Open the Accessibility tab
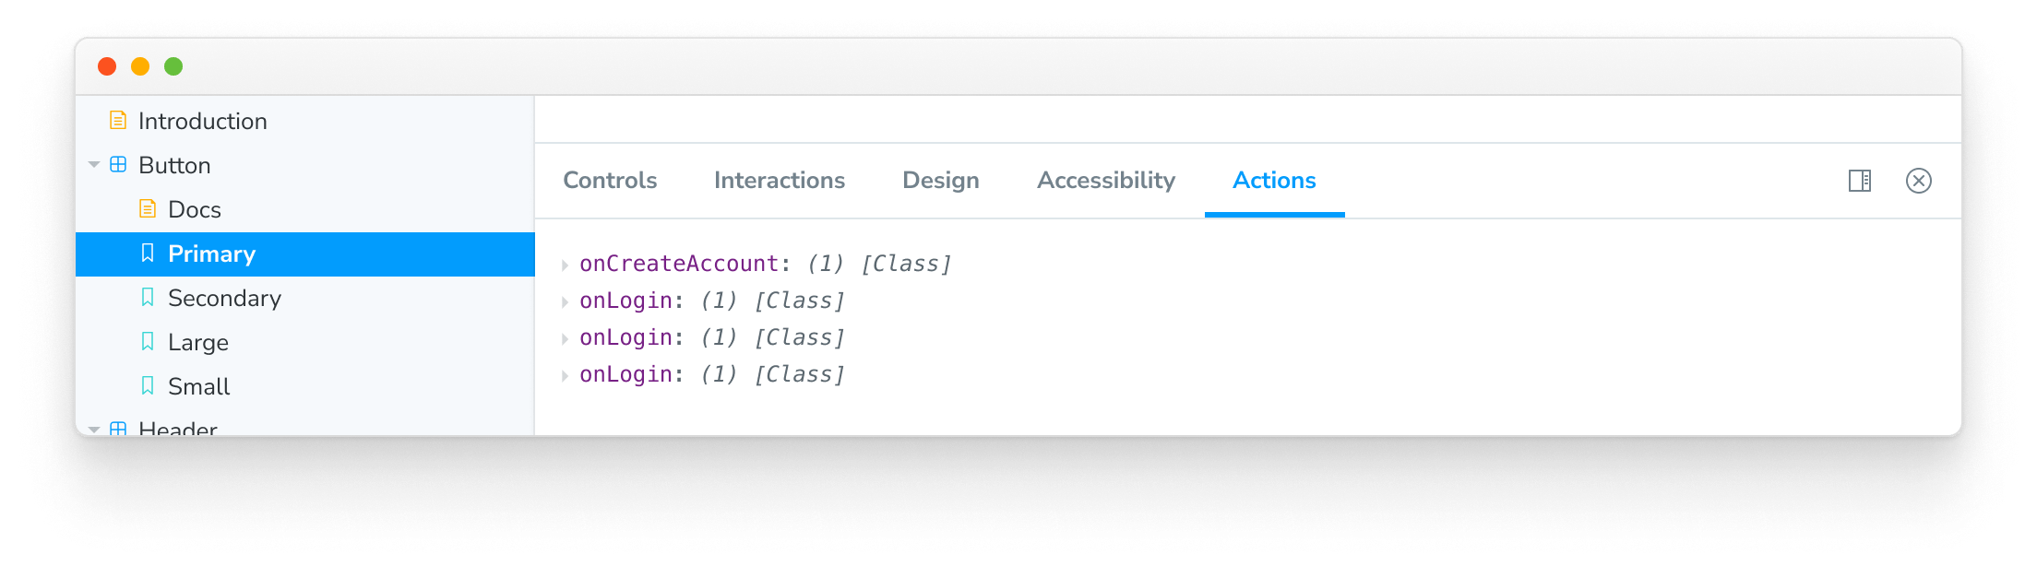This screenshot has height=566, width=2037. point(1106,181)
